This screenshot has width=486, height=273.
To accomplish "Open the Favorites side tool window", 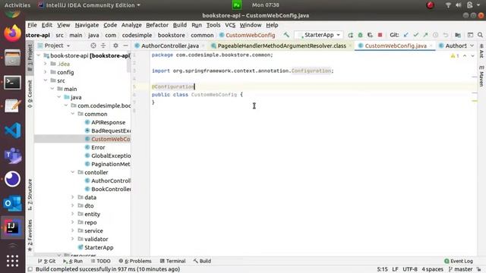I will tap(30, 235).
